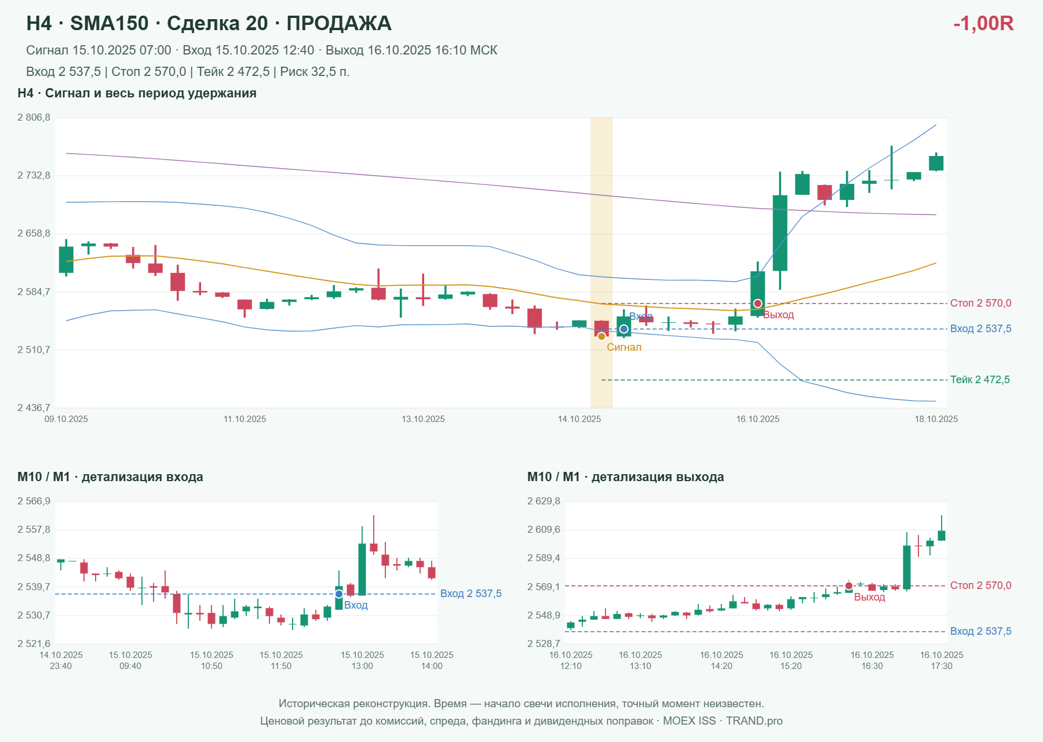Click the 'Историческая реконструкция' footer note

pyautogui.click(x=521, y=704)
